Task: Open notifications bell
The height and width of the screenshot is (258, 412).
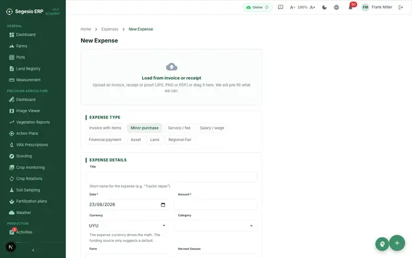Action: 350,7
